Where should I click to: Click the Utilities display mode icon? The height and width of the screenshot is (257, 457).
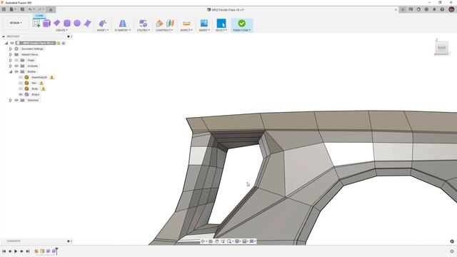pyautogui.click(x=143, y=23)
